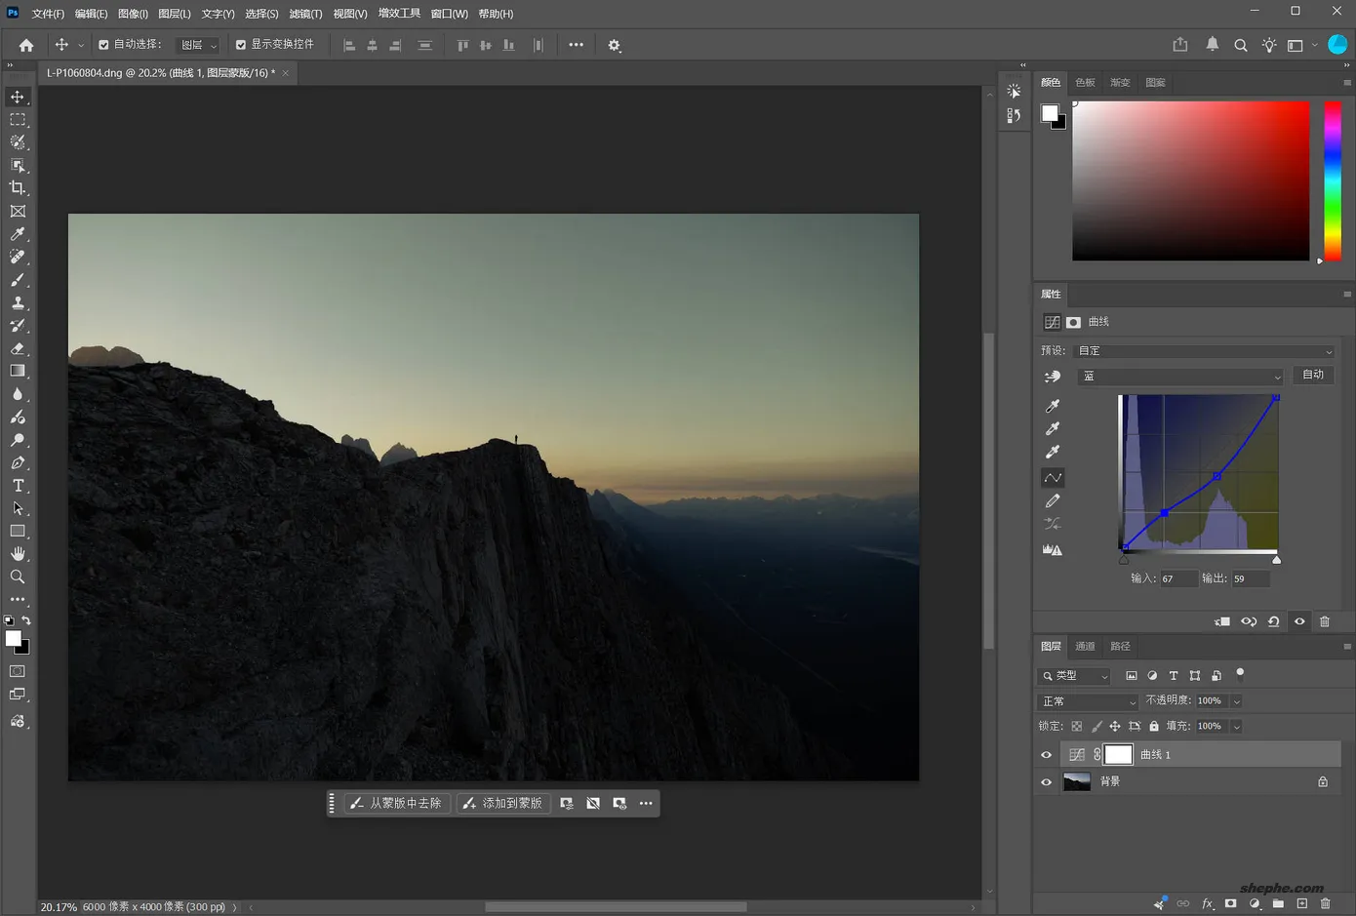Screen dimensions: 1356x916
Task: Choose the Type tool
Action: [18, 486]
